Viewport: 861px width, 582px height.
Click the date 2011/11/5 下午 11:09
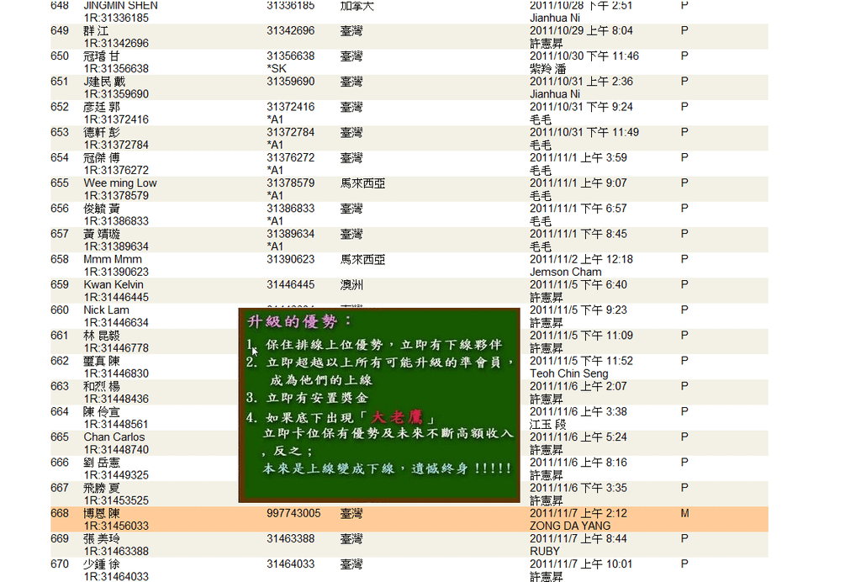(581, 335)
